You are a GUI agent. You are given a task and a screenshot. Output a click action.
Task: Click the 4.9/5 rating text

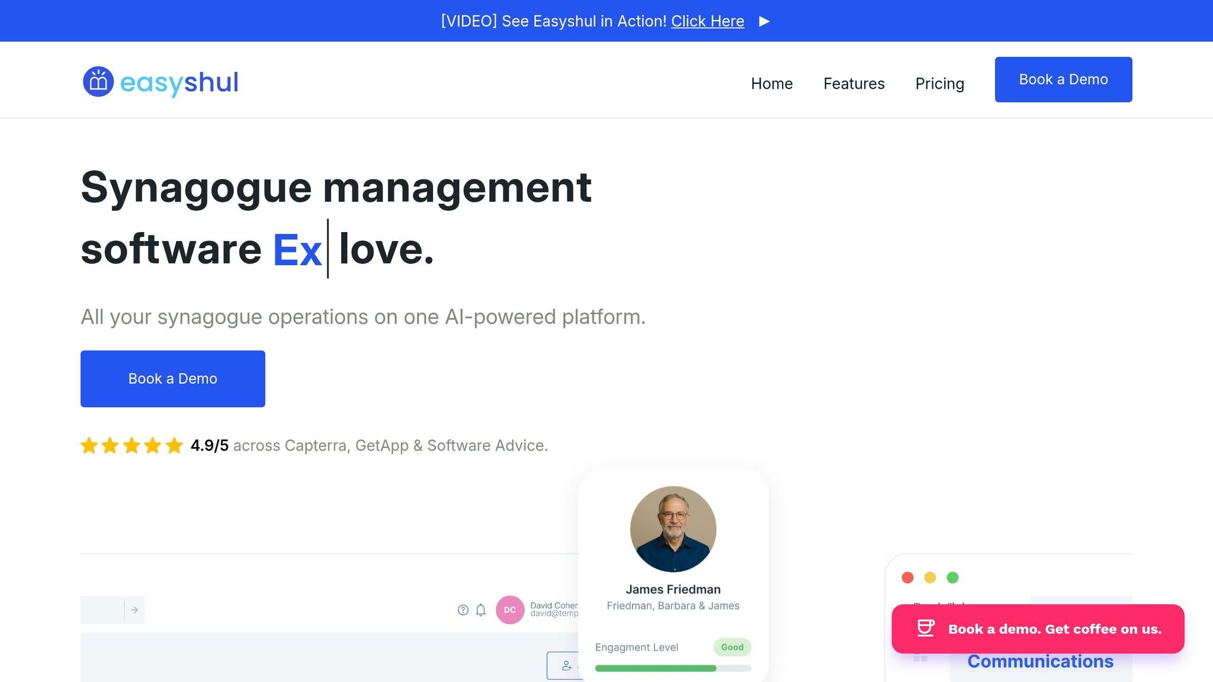(210, 445)
